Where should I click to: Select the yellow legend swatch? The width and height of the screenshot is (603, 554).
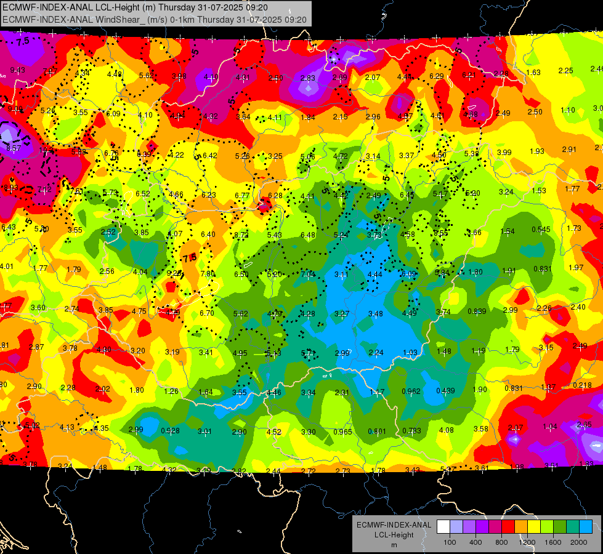534,526
